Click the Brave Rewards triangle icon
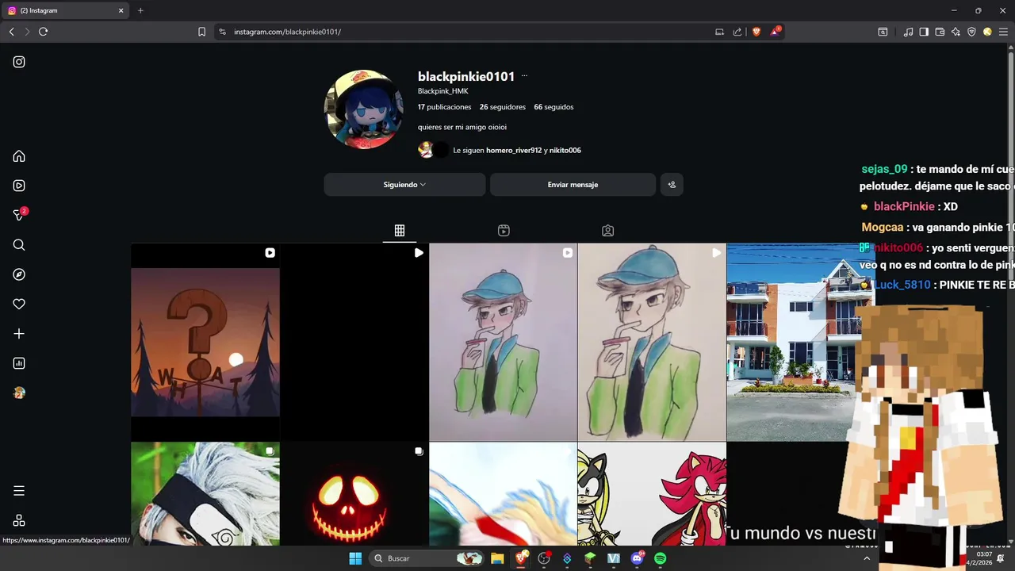 click(x=775, y=32)
